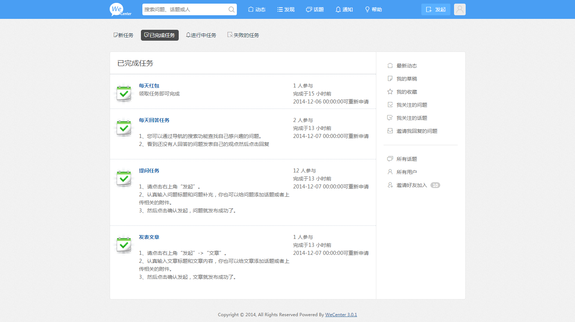575x322 pixels.
Task: Open 话题 in the top navigation
Action: click(x=315, y=9)
